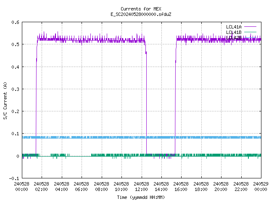Viewport: 269px width, 201px height.
Task: Click the green LCL41B legend line sample
Action: pyautogui.click(x=250, y=32)
